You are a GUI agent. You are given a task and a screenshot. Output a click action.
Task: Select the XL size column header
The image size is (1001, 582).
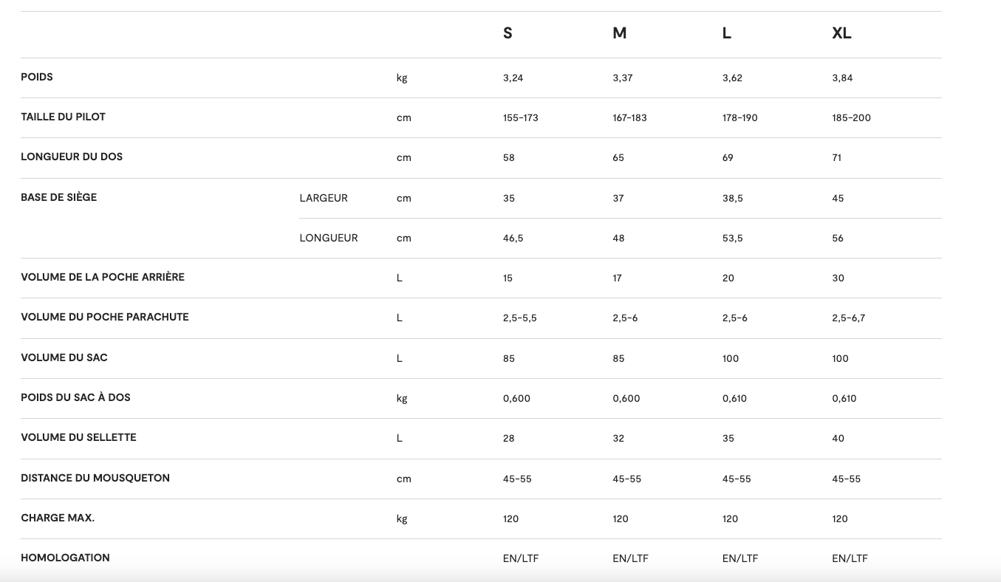[841, 33]
